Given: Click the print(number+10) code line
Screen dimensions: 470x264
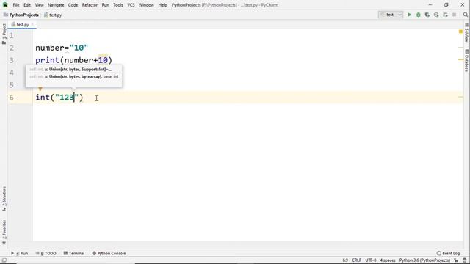Looking at the screenshot, I should point(73,60).
